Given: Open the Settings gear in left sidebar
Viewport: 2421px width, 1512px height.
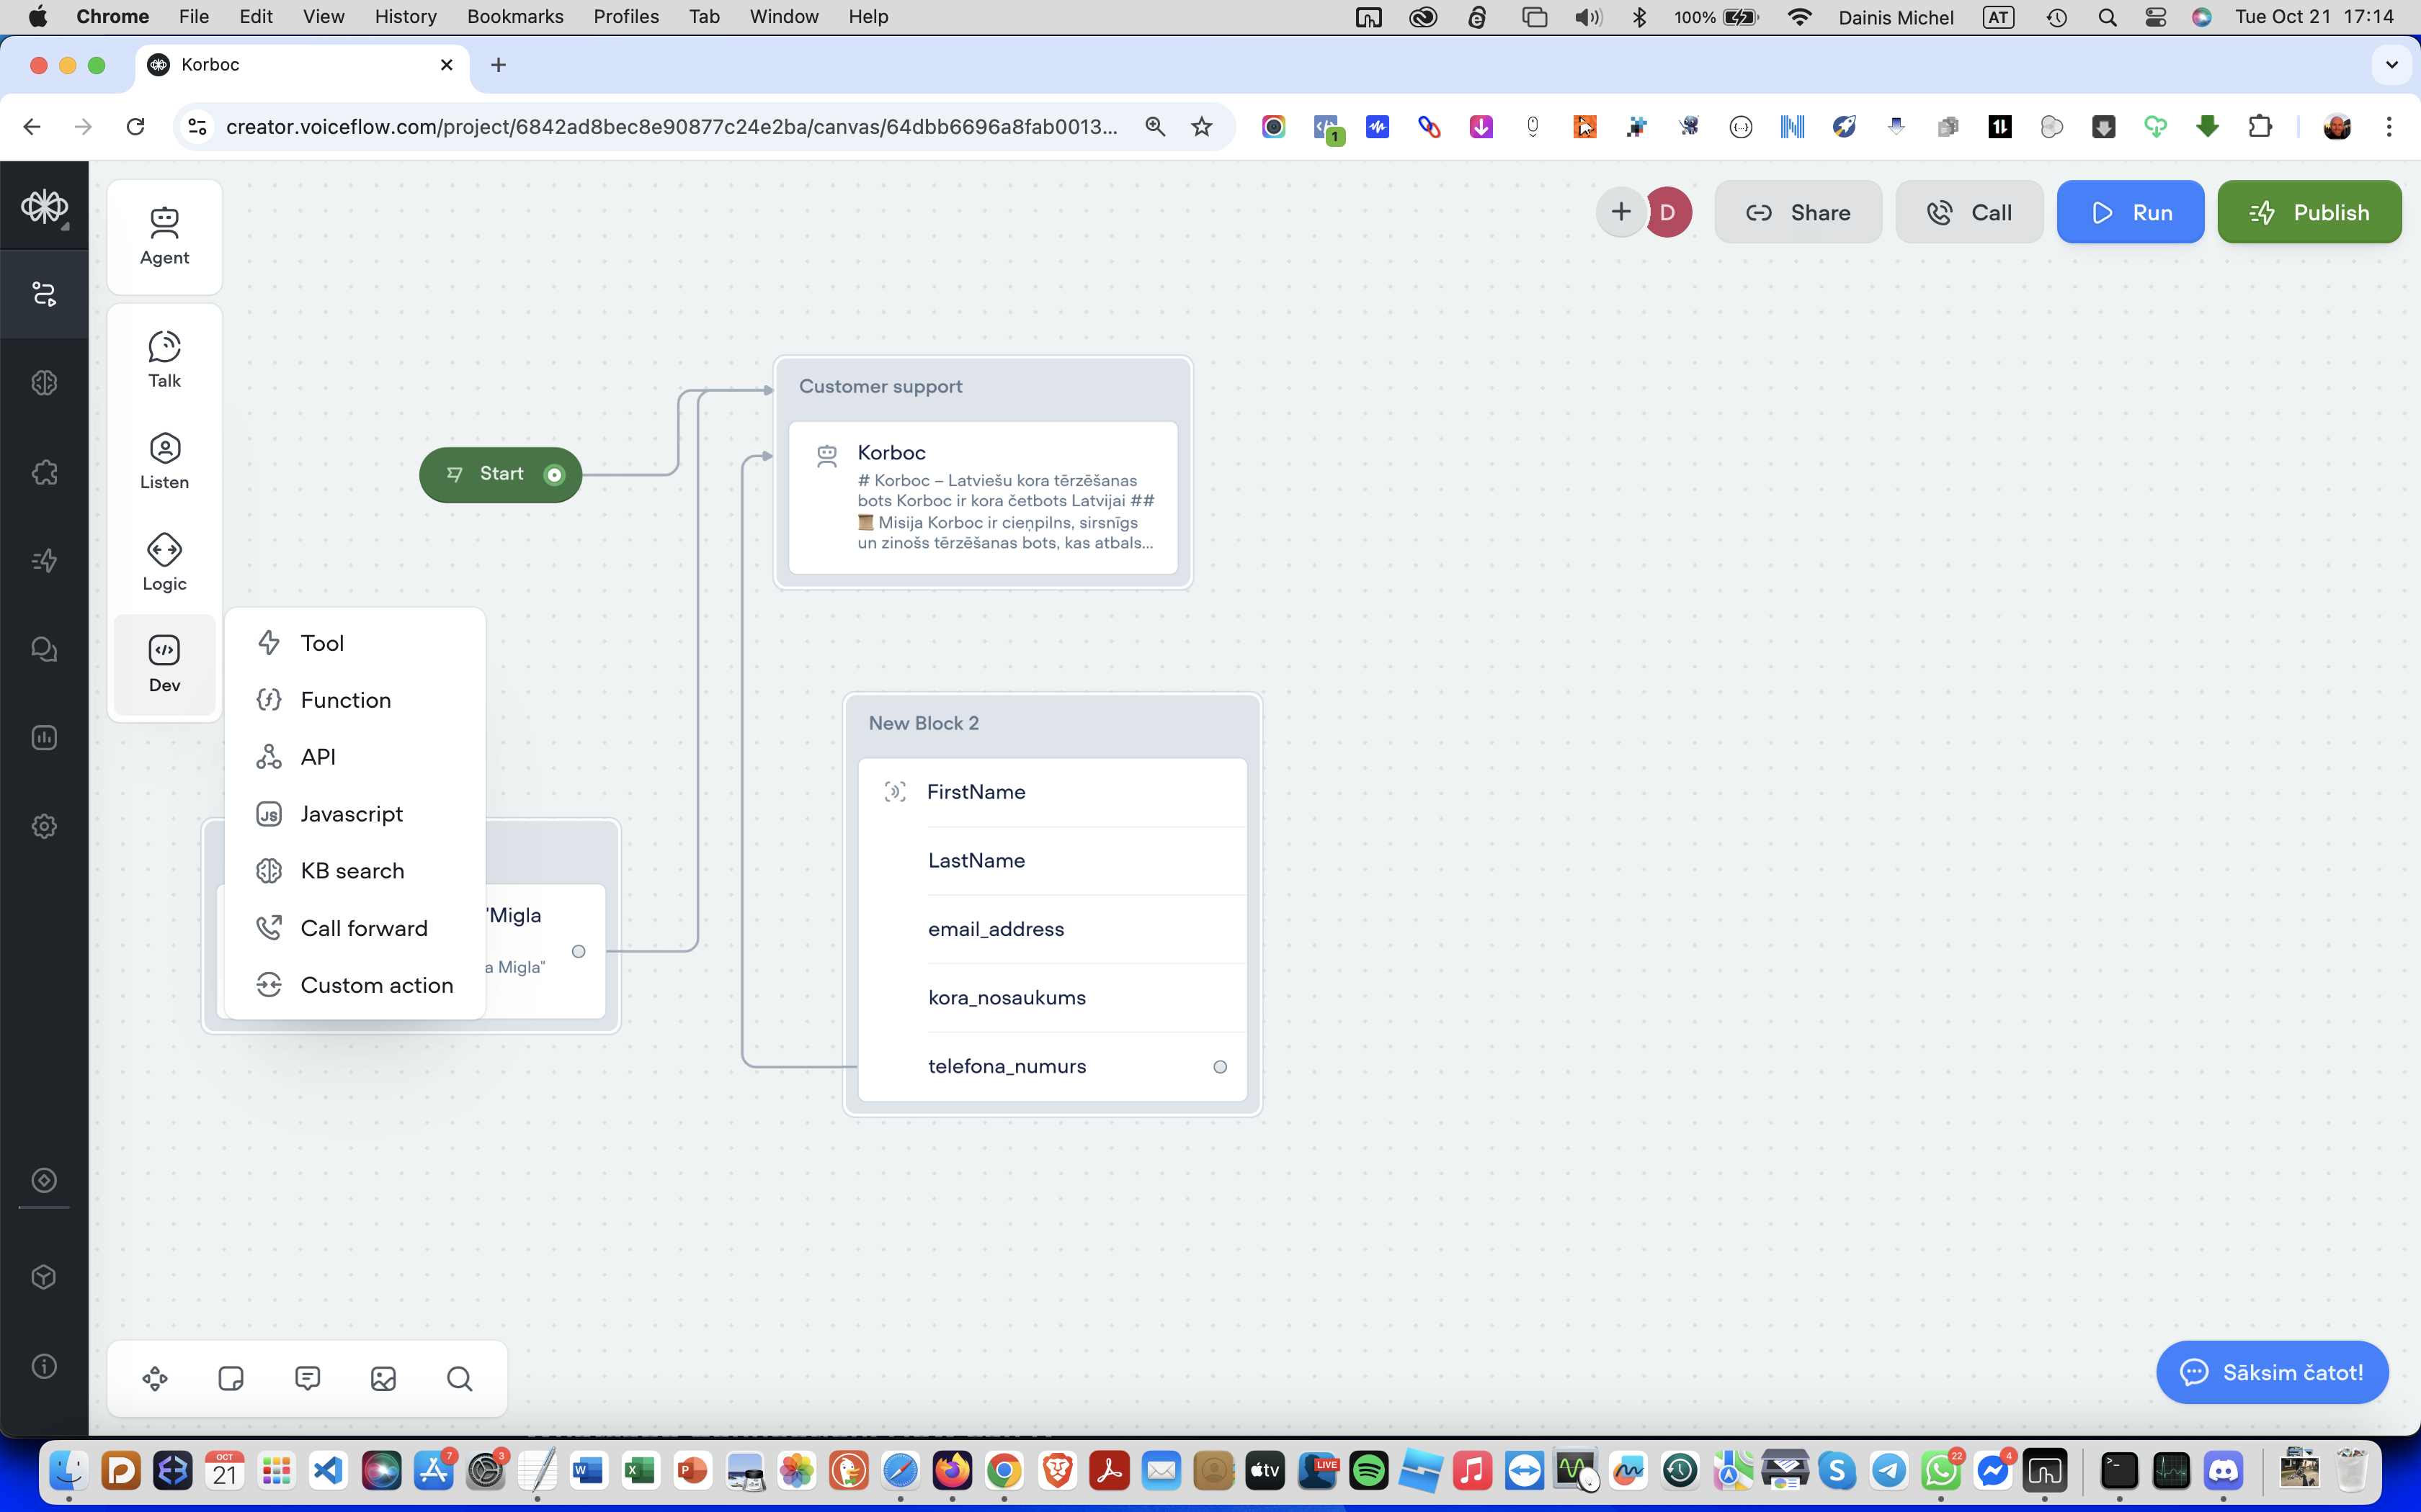Looking at the screenshot, I should click(44, 826).
